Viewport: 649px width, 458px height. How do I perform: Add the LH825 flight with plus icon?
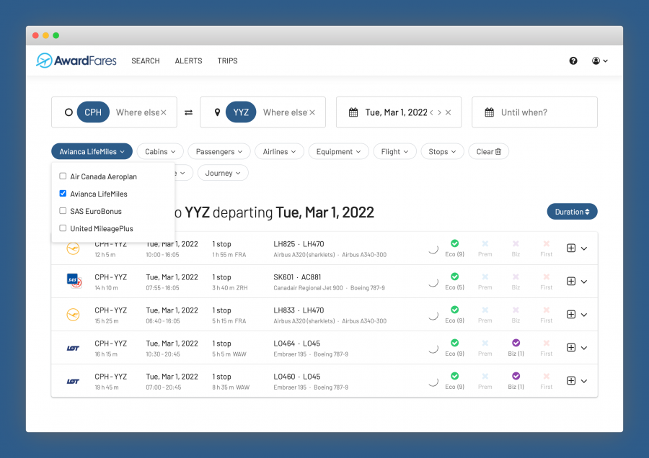click(x=571, y=248)
